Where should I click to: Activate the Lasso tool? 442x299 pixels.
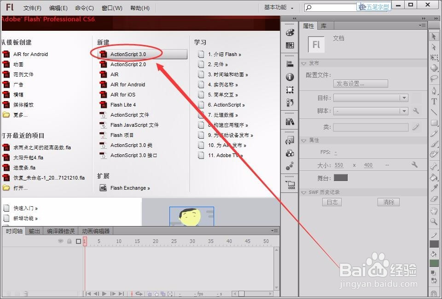[434, 79]
